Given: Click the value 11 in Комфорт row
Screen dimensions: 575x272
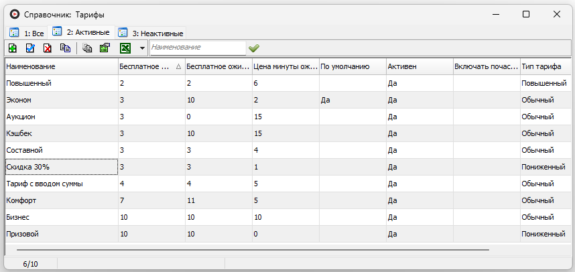Looking at the screenshot, I should pyautogui.click(x=218, y=200).
